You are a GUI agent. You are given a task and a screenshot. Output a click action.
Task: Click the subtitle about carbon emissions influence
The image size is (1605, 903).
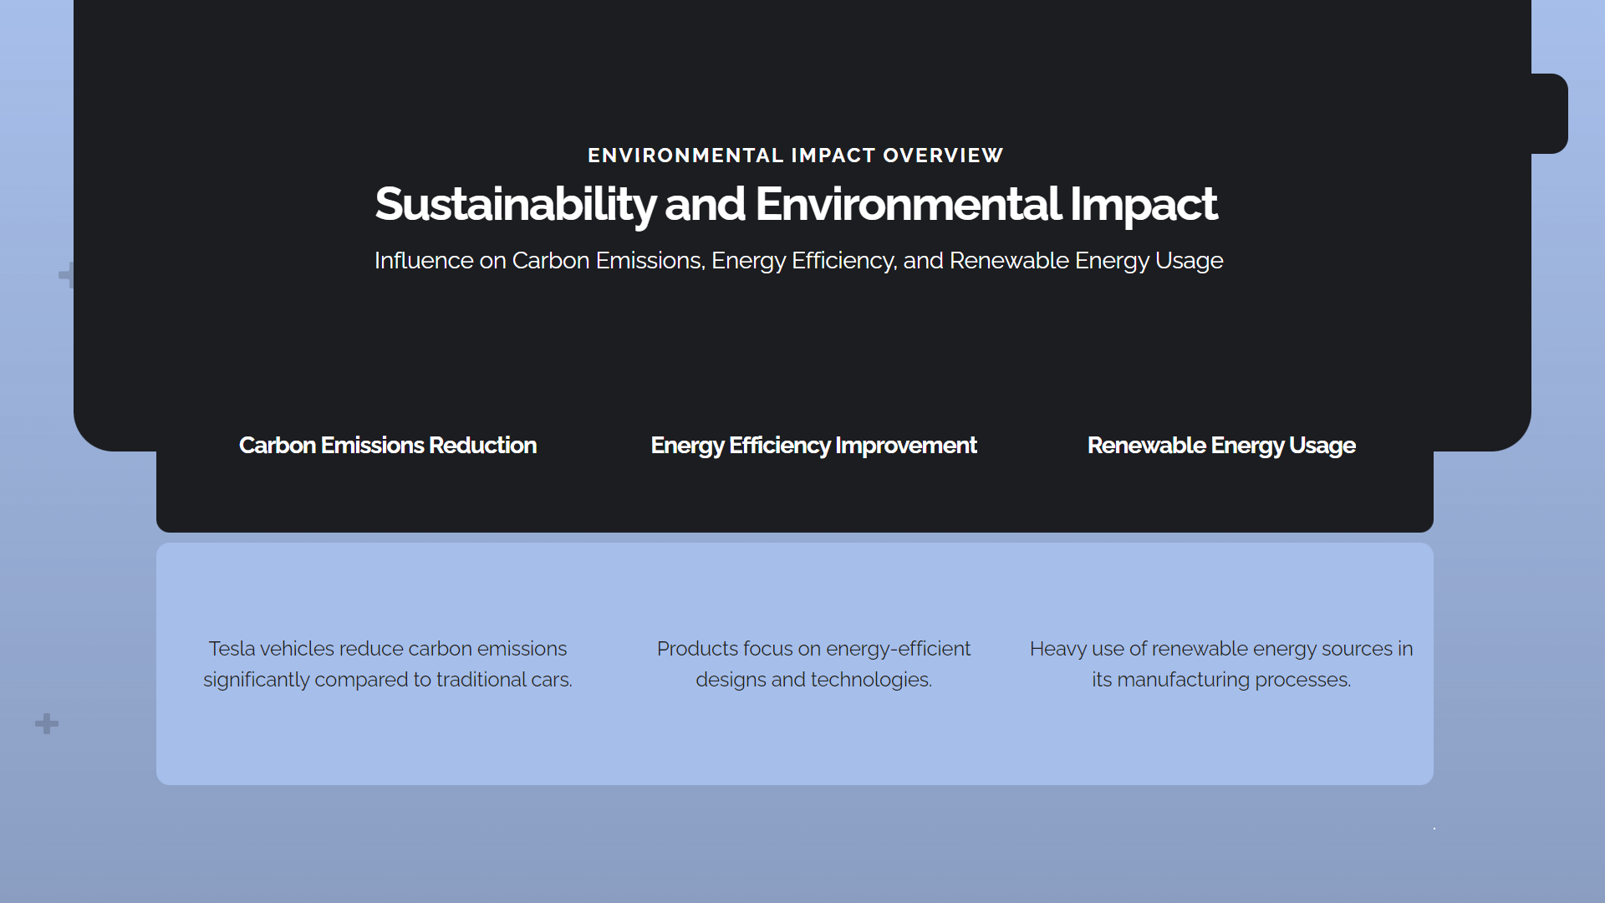[798, 261]
